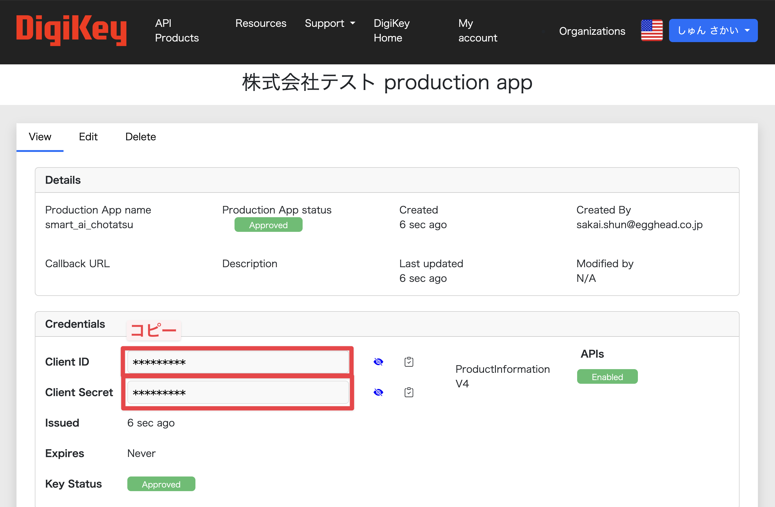The height and width of the screenshot is (507, 775).
Task: Expand the Support dropdown menu
Action: point(329,23)
